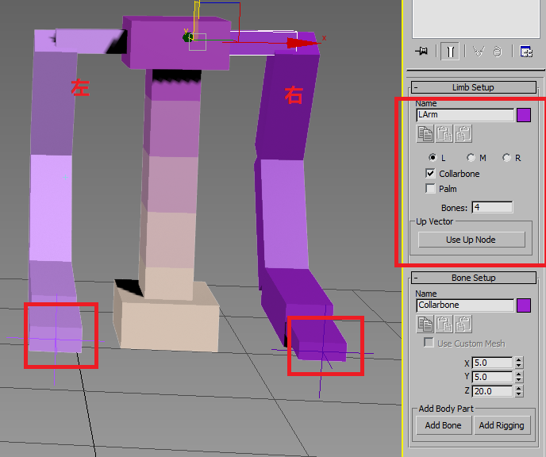Select the purple ribcage hub box
The height and width of the screenshot is (457, 546).
pyautogui.click(x=176, y=43)
